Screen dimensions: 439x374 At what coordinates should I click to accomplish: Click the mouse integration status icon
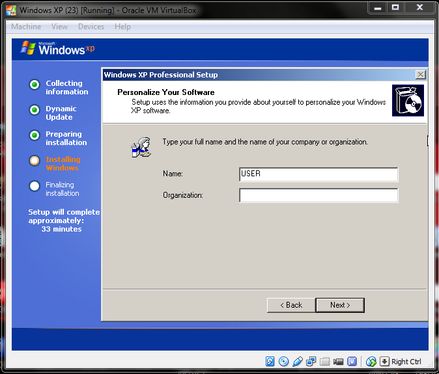coord(371,362)
